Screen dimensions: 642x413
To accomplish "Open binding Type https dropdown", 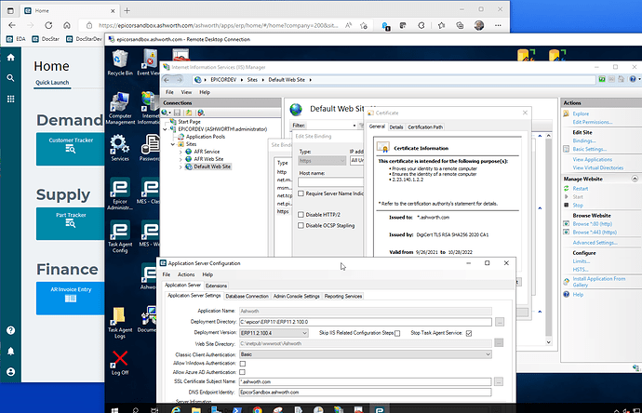I will [x=322, y=161].
